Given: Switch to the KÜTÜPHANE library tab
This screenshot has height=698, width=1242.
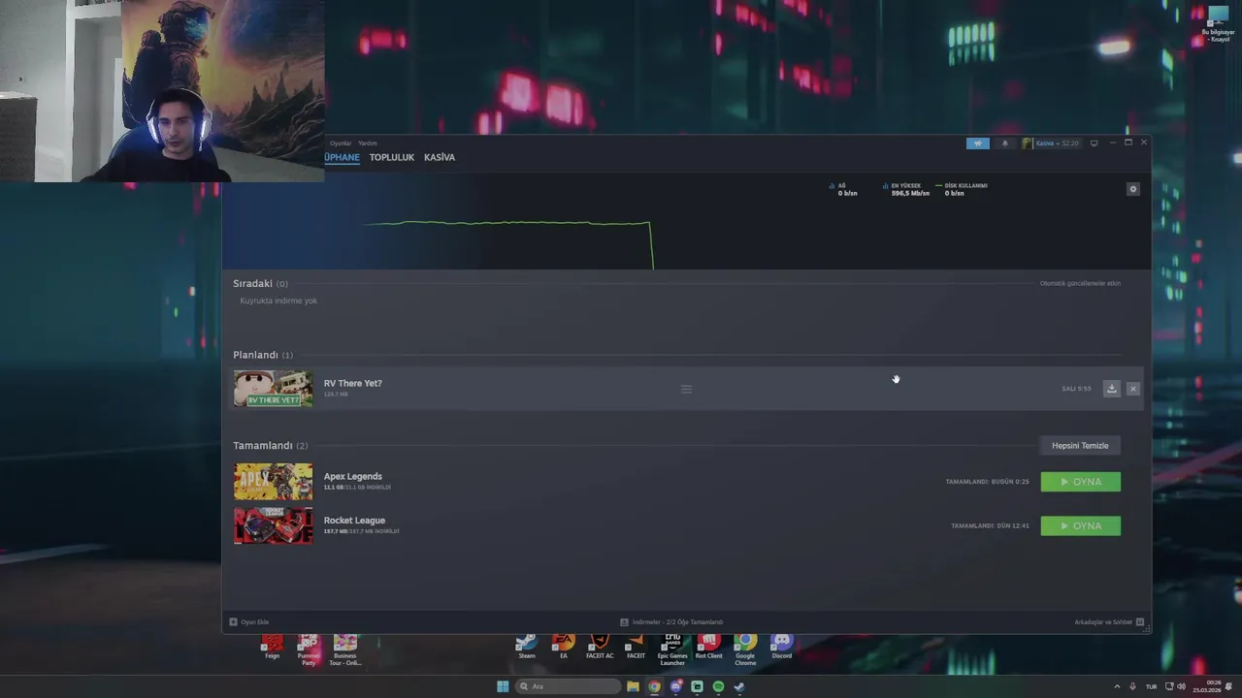Looking at the screenshot, I should (x=342, y=157).
